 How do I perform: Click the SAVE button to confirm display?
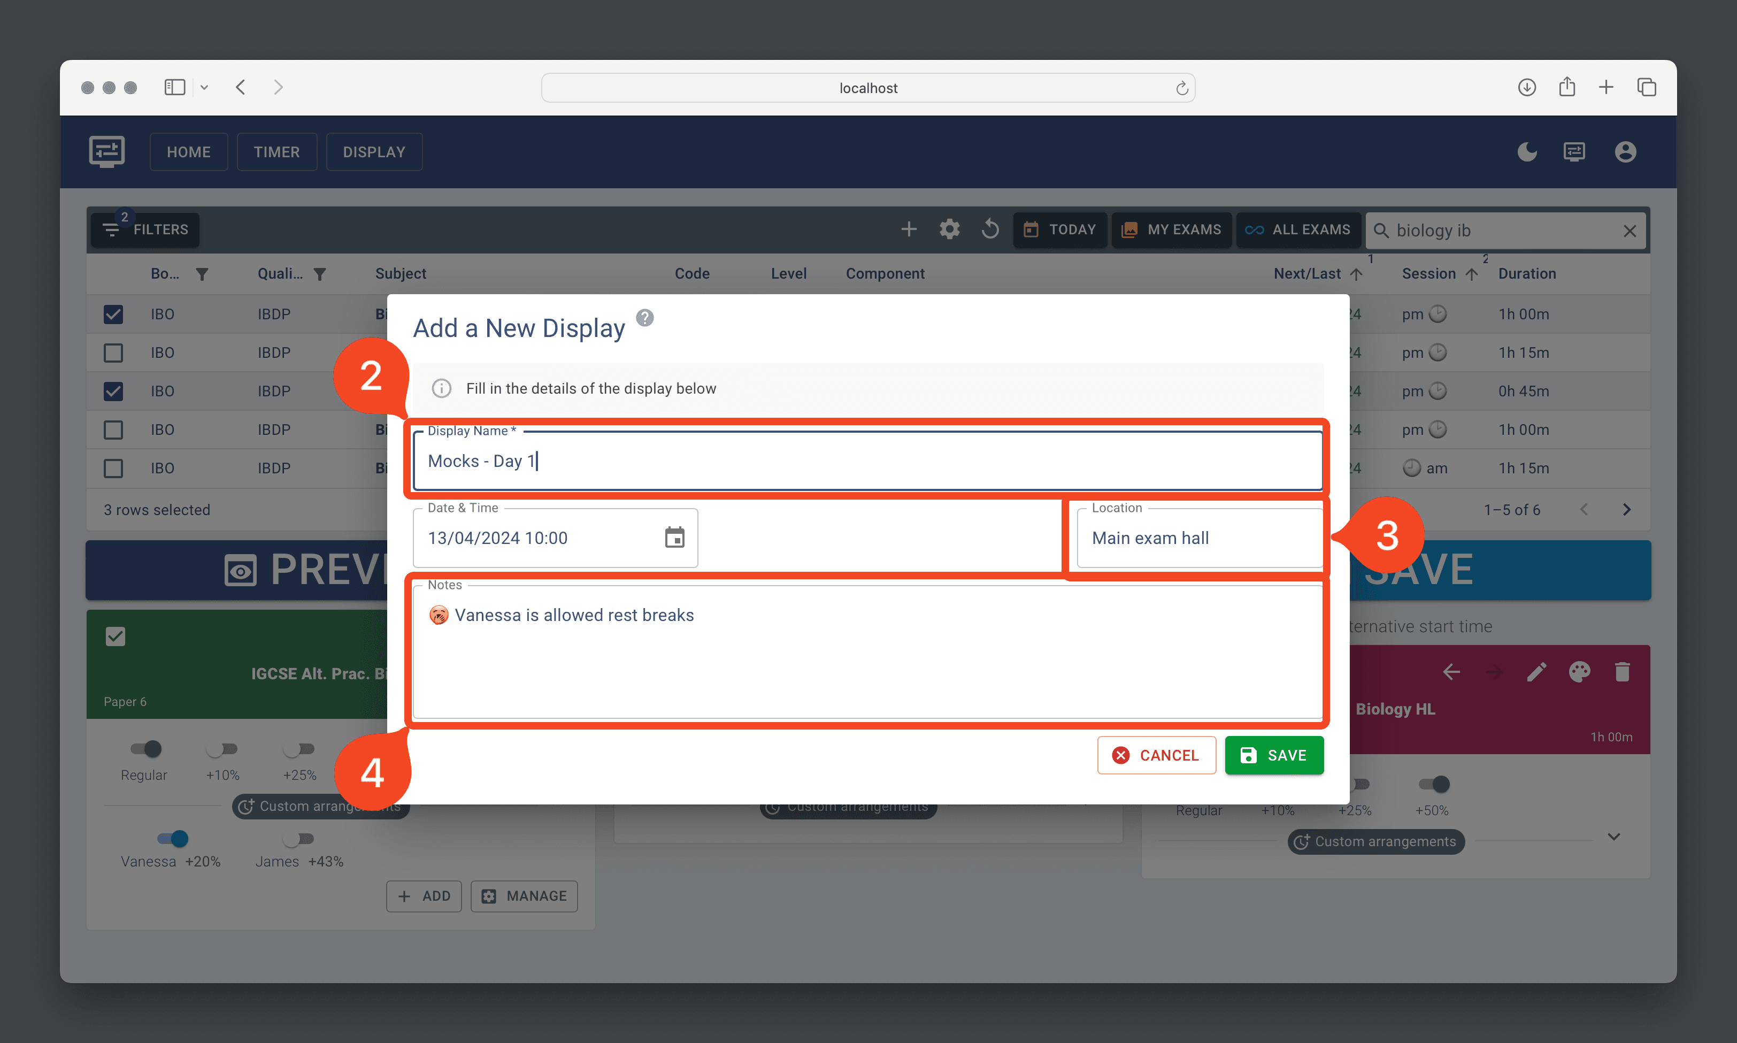[1275, 755]
